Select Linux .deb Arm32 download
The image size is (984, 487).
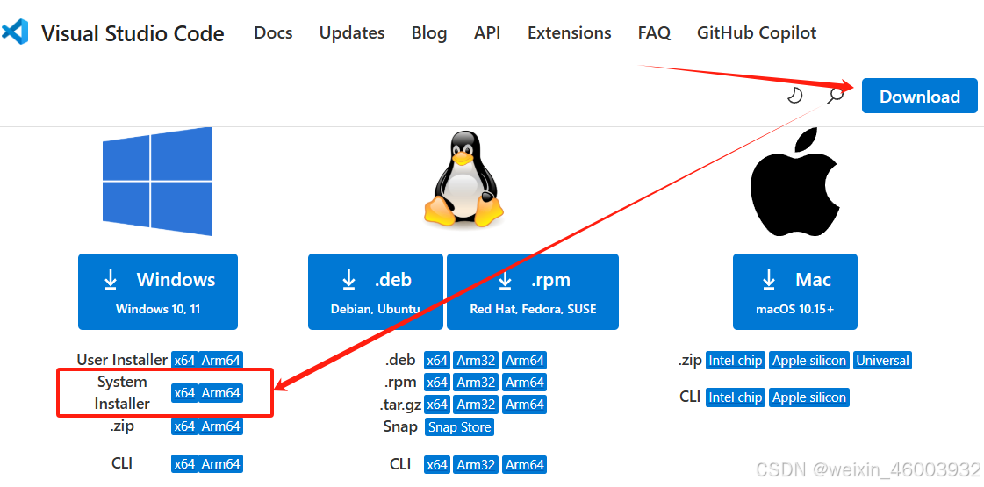point(476,361)
